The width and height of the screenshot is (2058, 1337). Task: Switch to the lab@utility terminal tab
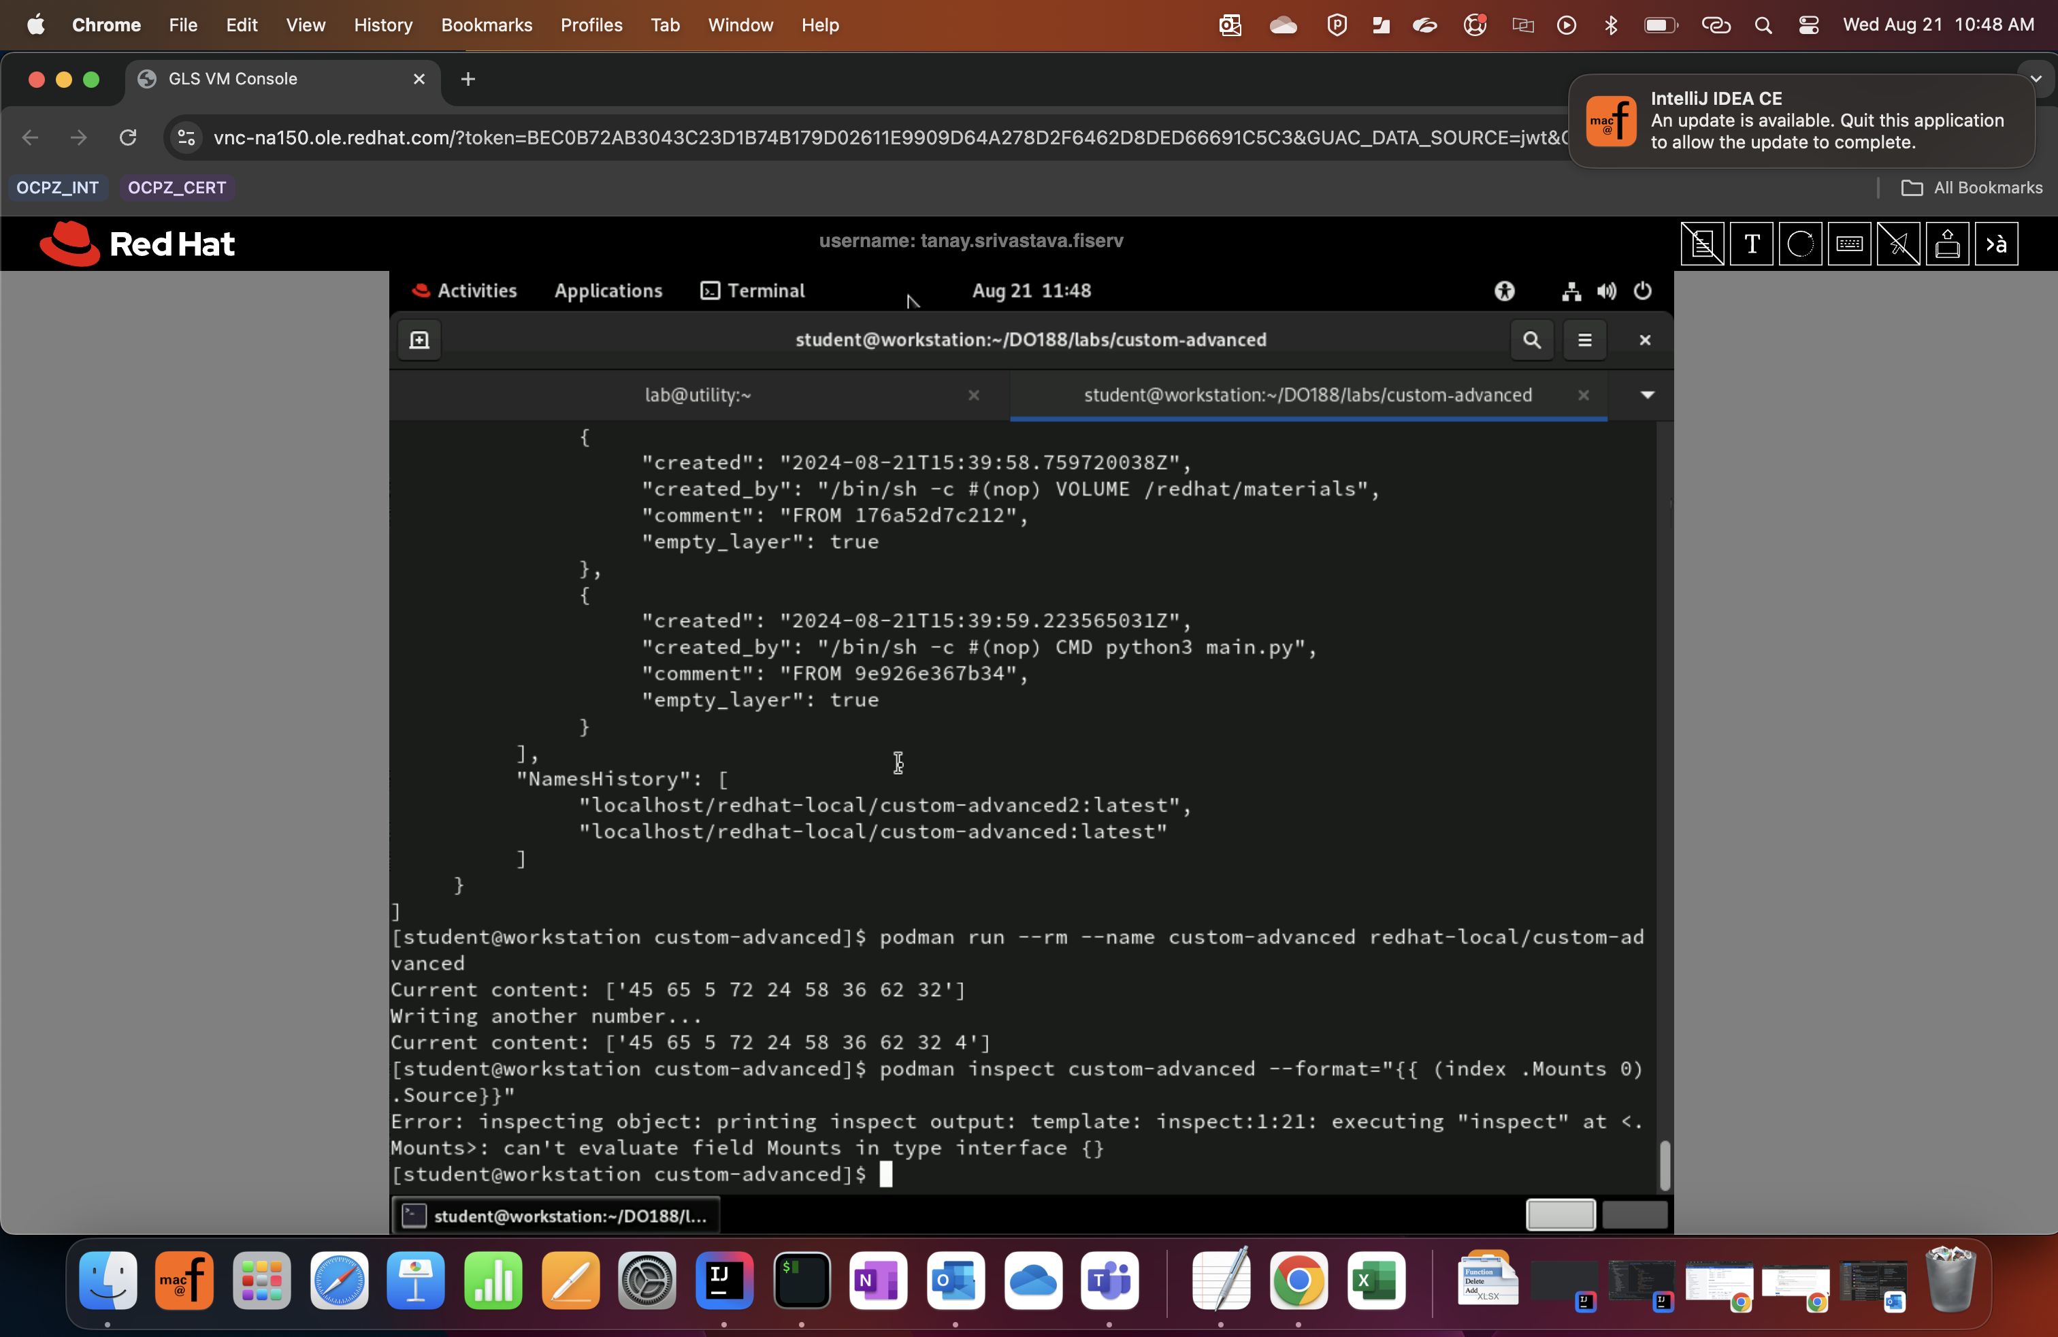click(x=698, y=396)
